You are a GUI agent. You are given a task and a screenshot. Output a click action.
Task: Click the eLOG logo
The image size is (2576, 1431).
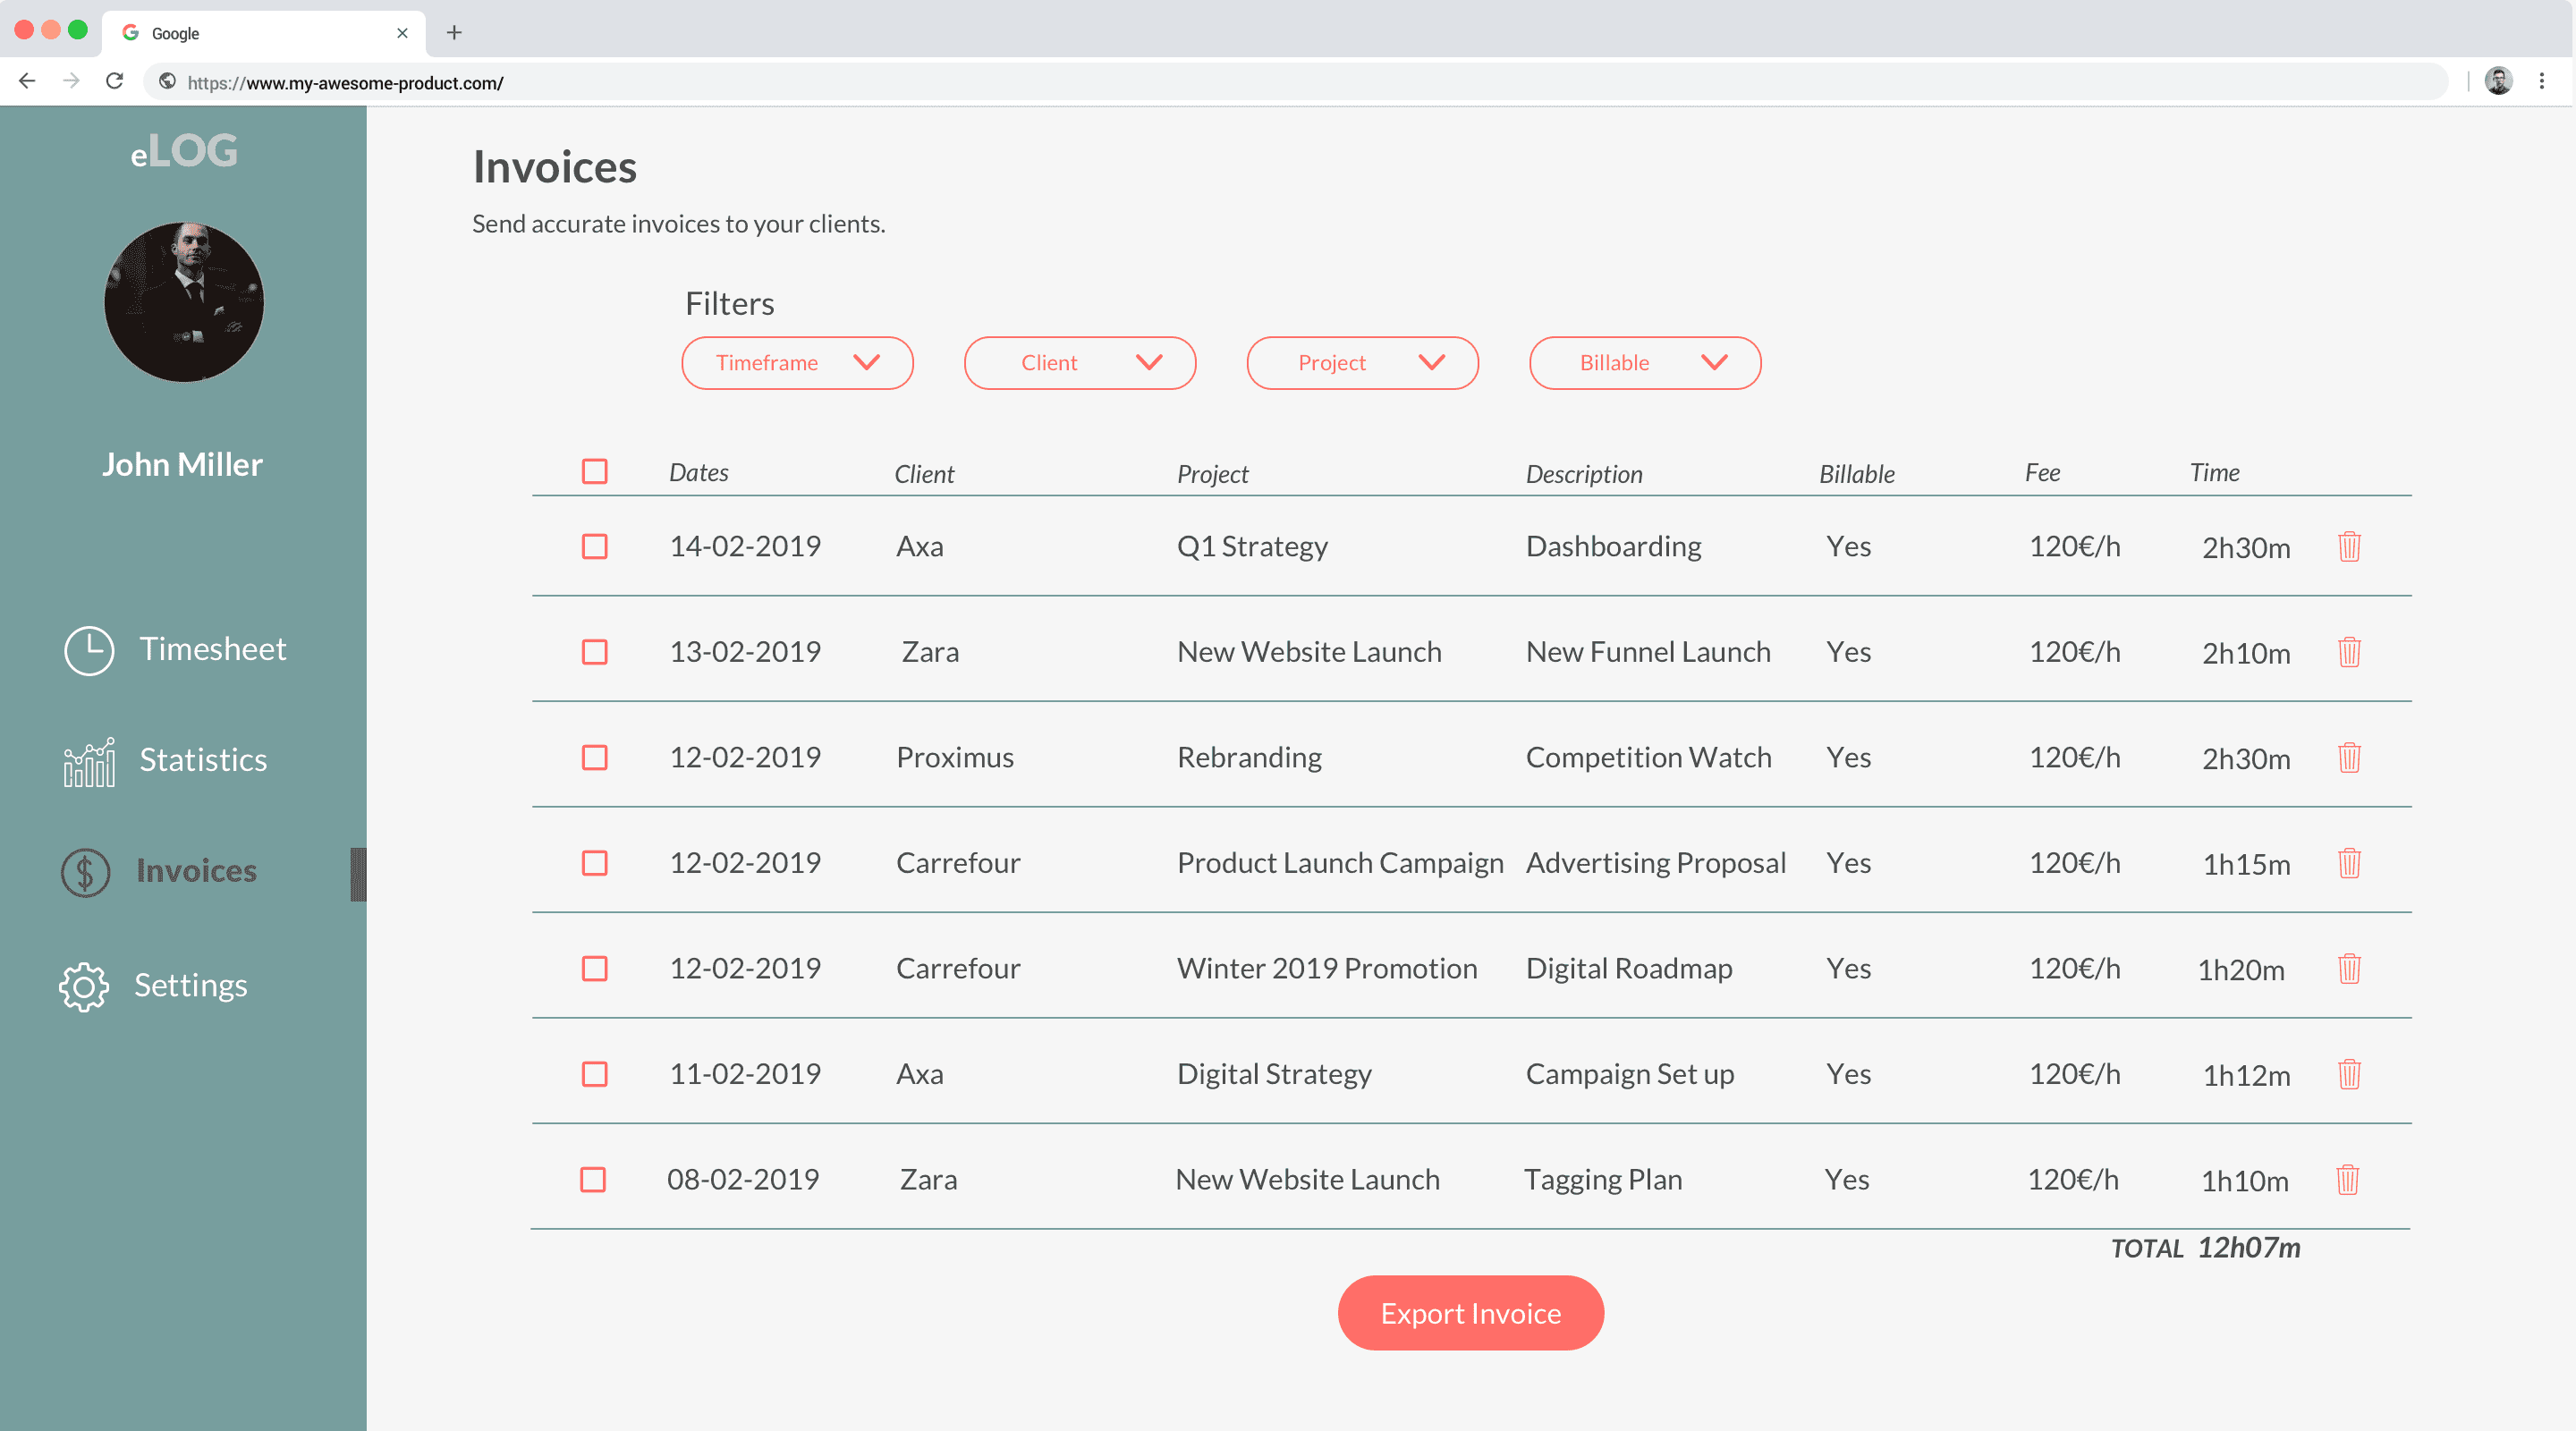click(184, 151)
